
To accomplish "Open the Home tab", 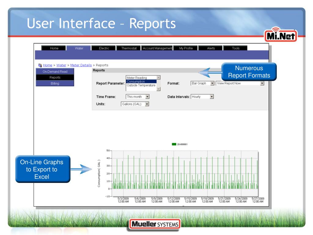I will point(54,48).
